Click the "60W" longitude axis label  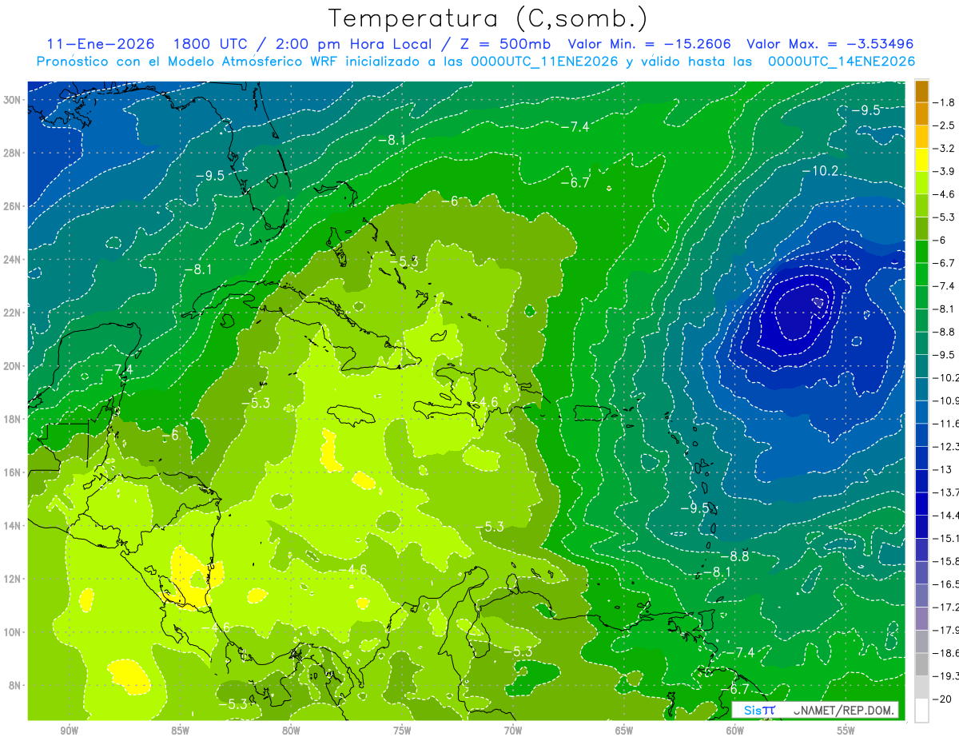[735, 731]
